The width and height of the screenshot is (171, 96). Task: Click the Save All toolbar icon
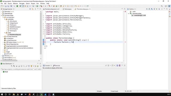(x=8, y=6)
